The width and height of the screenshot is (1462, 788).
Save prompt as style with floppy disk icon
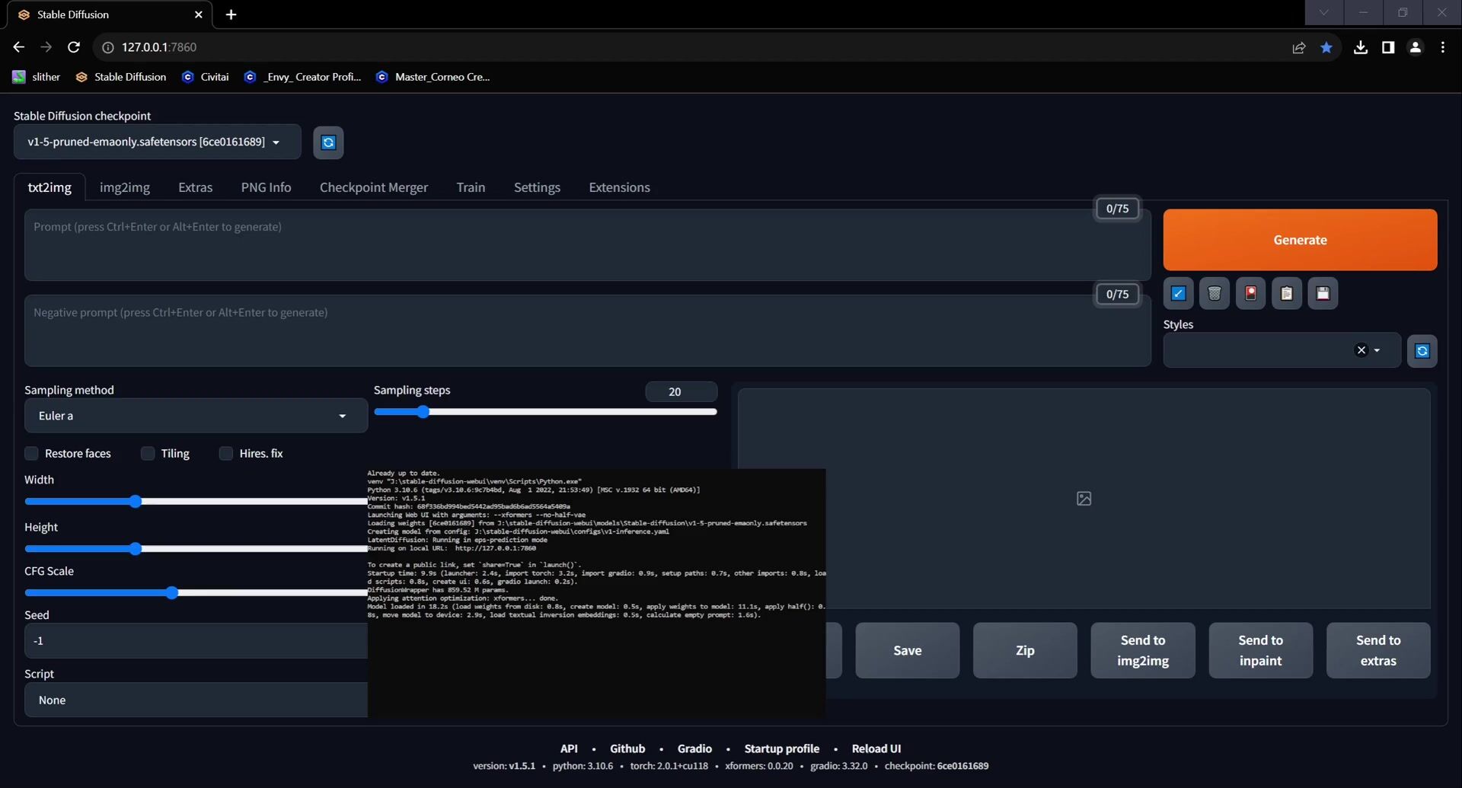(x=1323, y=294)
